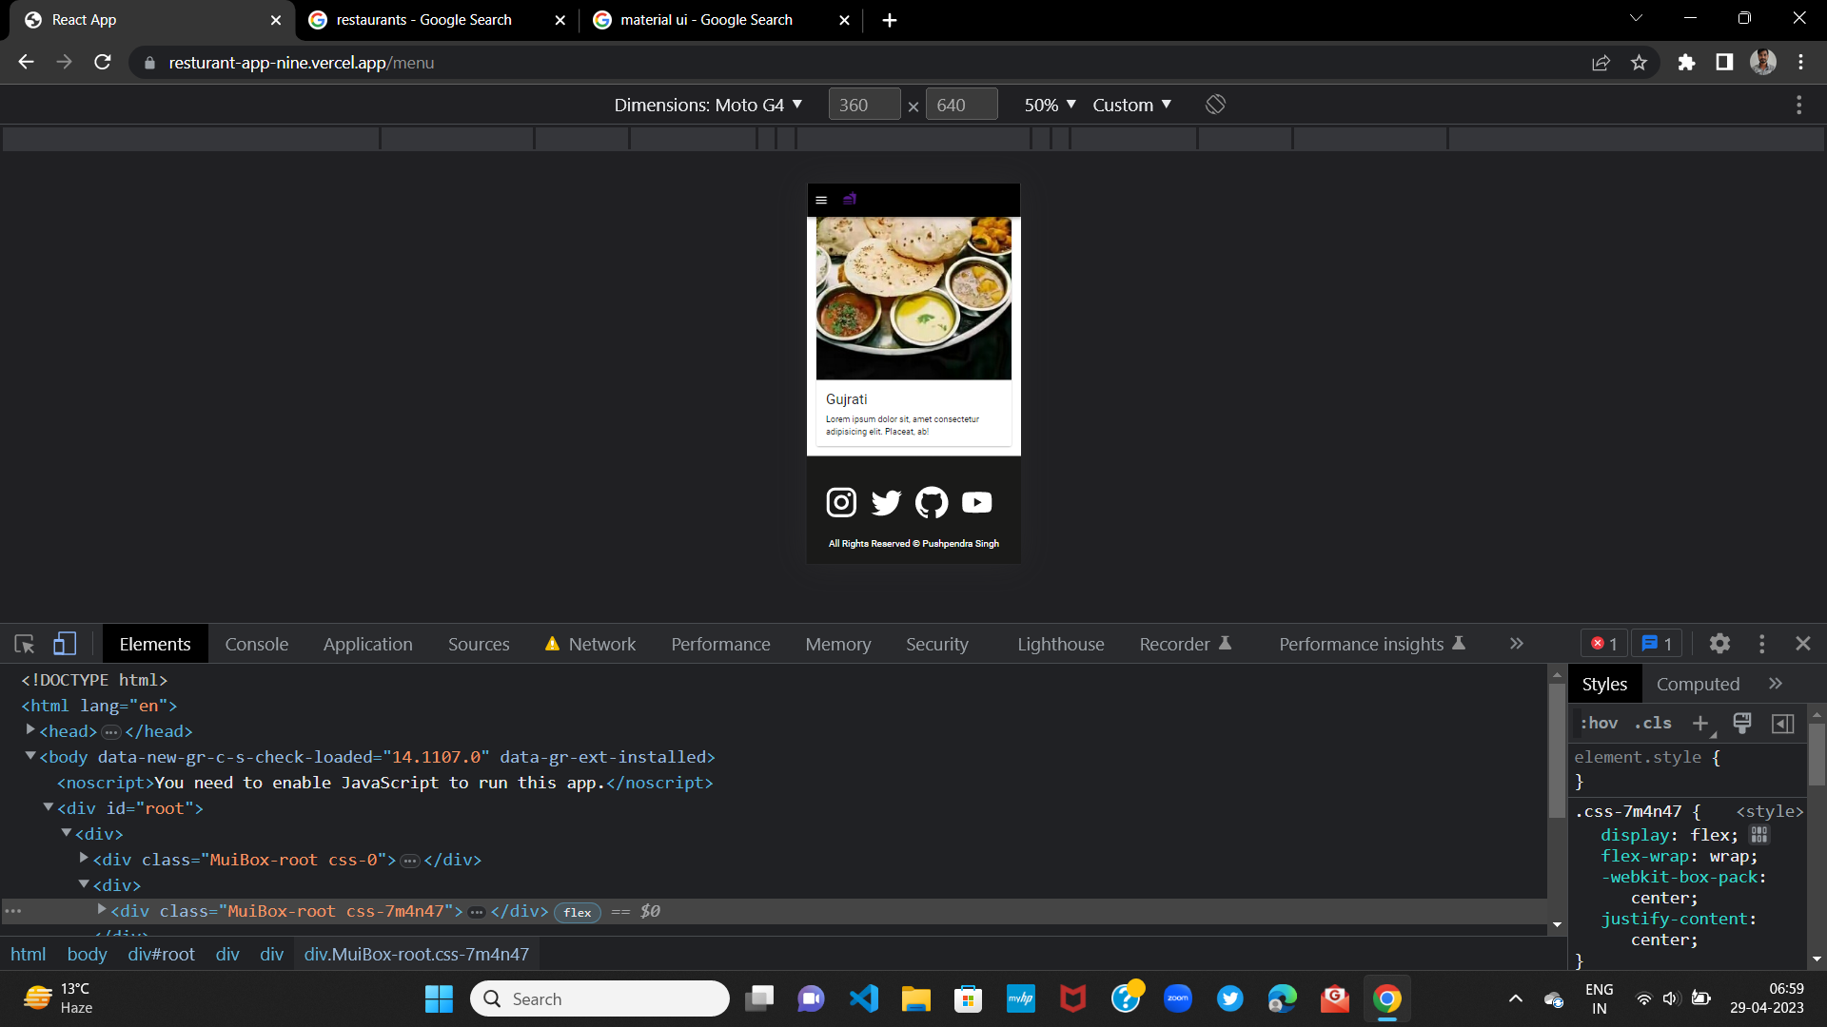
Task: Open the Dimensions Moto G4 dropdown
Action: 708,105
